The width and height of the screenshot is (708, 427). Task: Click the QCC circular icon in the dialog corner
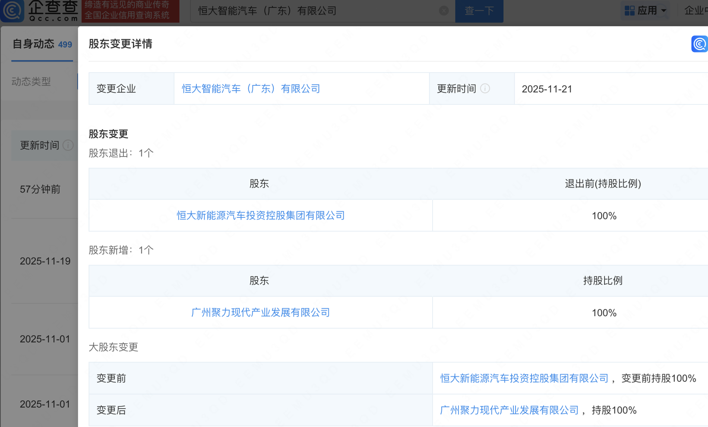tap(699, 44)
